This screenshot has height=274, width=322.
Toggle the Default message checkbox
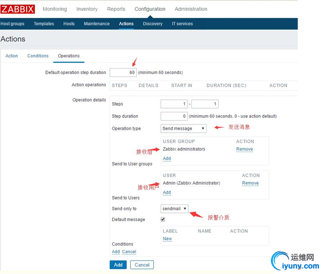tap(163, 219)
